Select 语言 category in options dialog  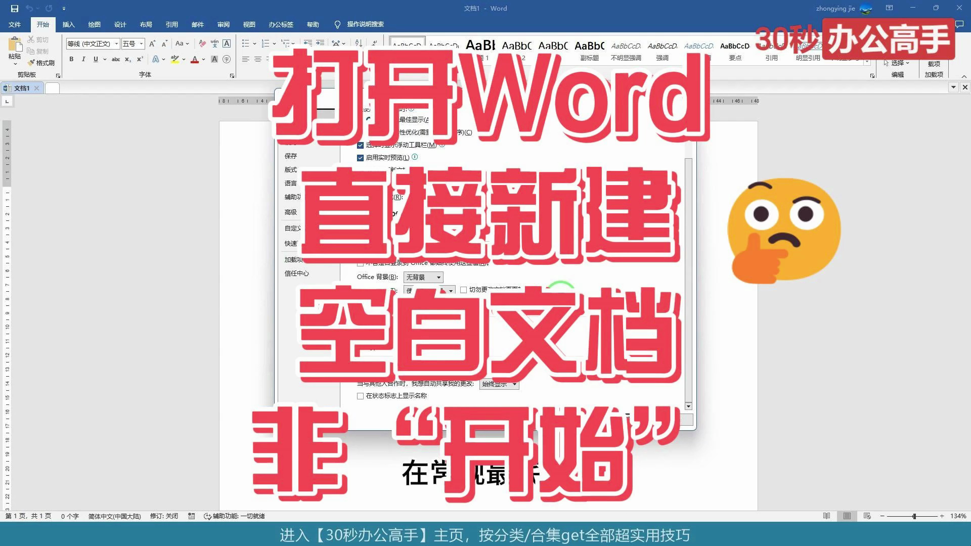click(x=290, y=184)
